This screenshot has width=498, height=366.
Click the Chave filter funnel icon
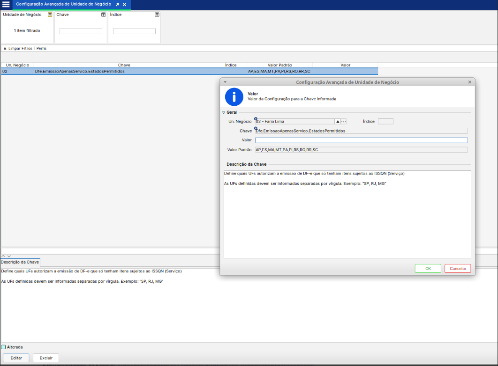pyautogui.click(x=104, y=15)
